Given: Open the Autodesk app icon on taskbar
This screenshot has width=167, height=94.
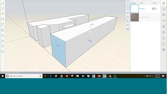Looking at the screenshot, I should pyautogui.click(x=115, y=76).
